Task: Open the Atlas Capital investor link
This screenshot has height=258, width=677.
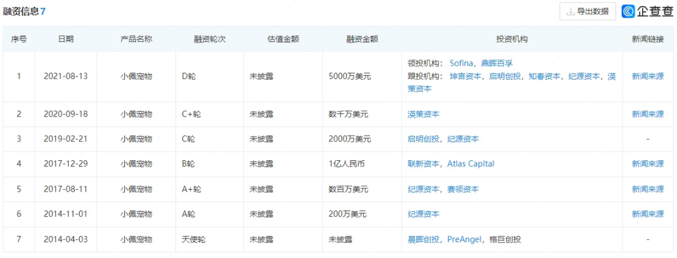Action: [470, 164]
